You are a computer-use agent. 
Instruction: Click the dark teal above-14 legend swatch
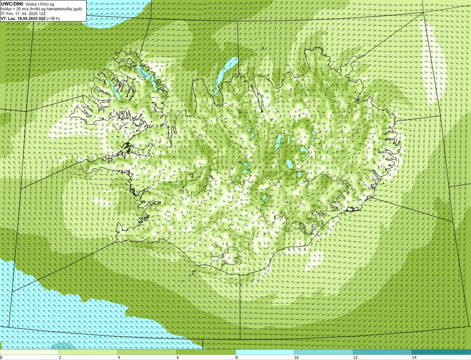(x=442, y=352)
